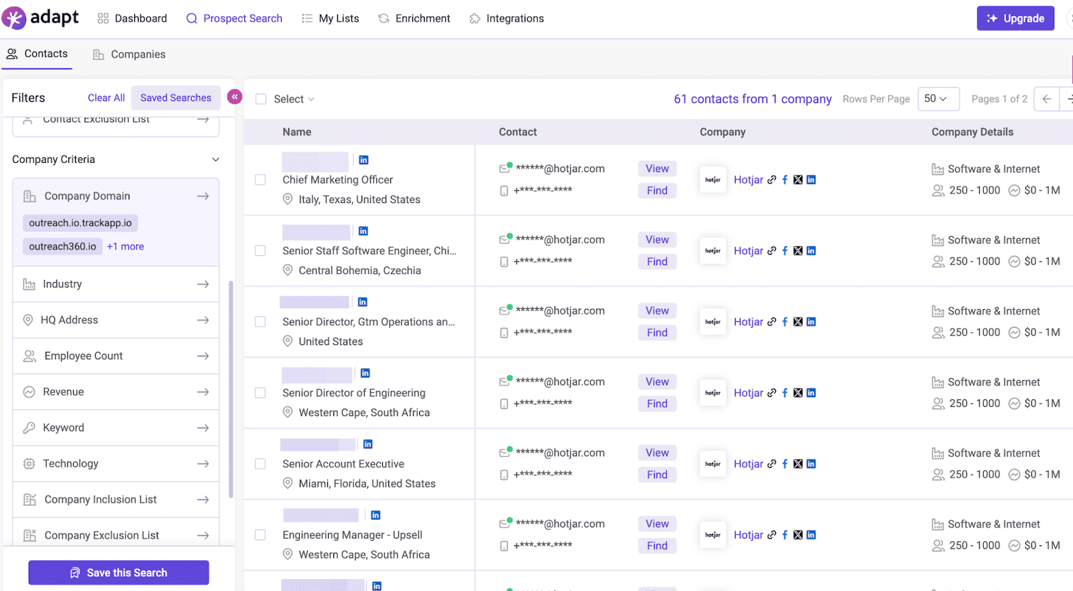
Task: Open LinkedIn icon beside Chief Marketing Officer's name
Action: [363, 160]
